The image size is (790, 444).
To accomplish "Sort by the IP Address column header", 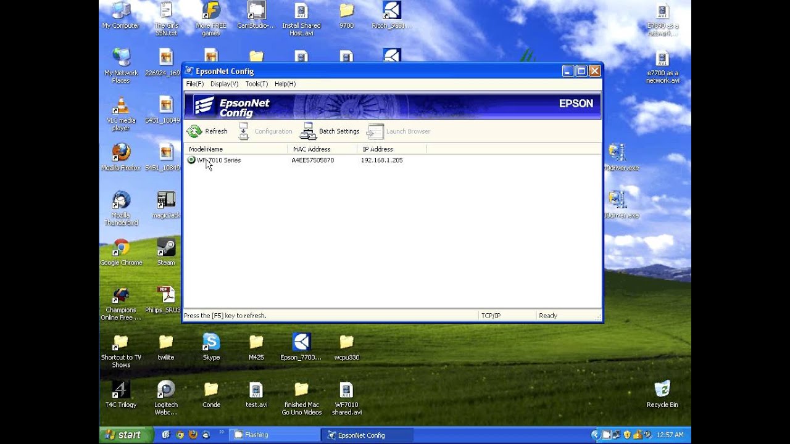I will point(391,149).
